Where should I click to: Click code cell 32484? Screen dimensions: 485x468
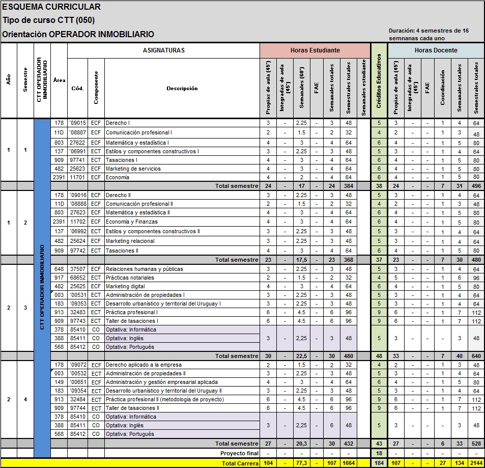click(77, 400)
